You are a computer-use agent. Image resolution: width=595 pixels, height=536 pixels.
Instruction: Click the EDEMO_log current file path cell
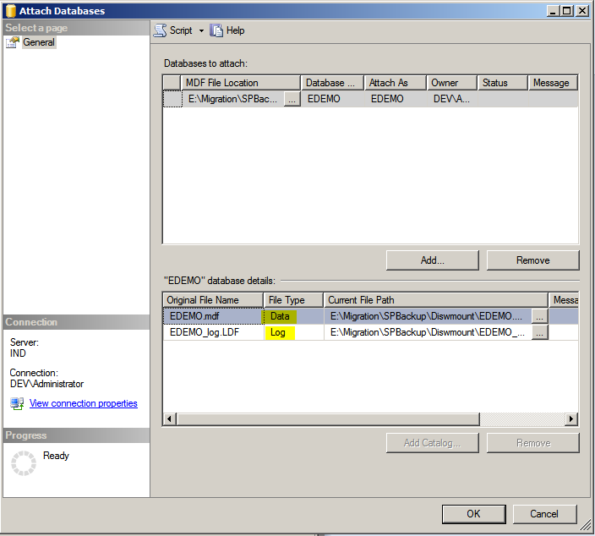(x=428, y=332)
